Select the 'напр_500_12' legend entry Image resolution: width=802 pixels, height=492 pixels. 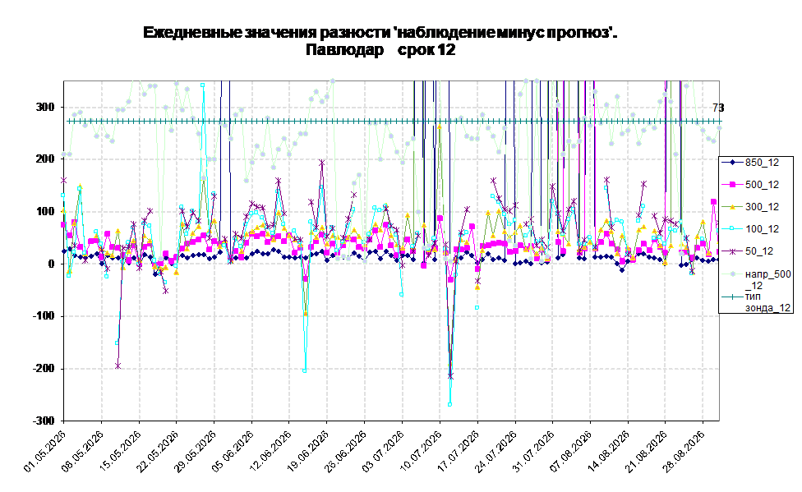(x=757, y=279)
